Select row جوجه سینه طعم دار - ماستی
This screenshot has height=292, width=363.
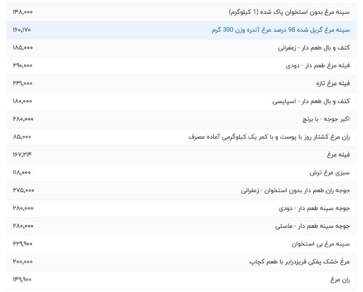(x=182, y=226)
